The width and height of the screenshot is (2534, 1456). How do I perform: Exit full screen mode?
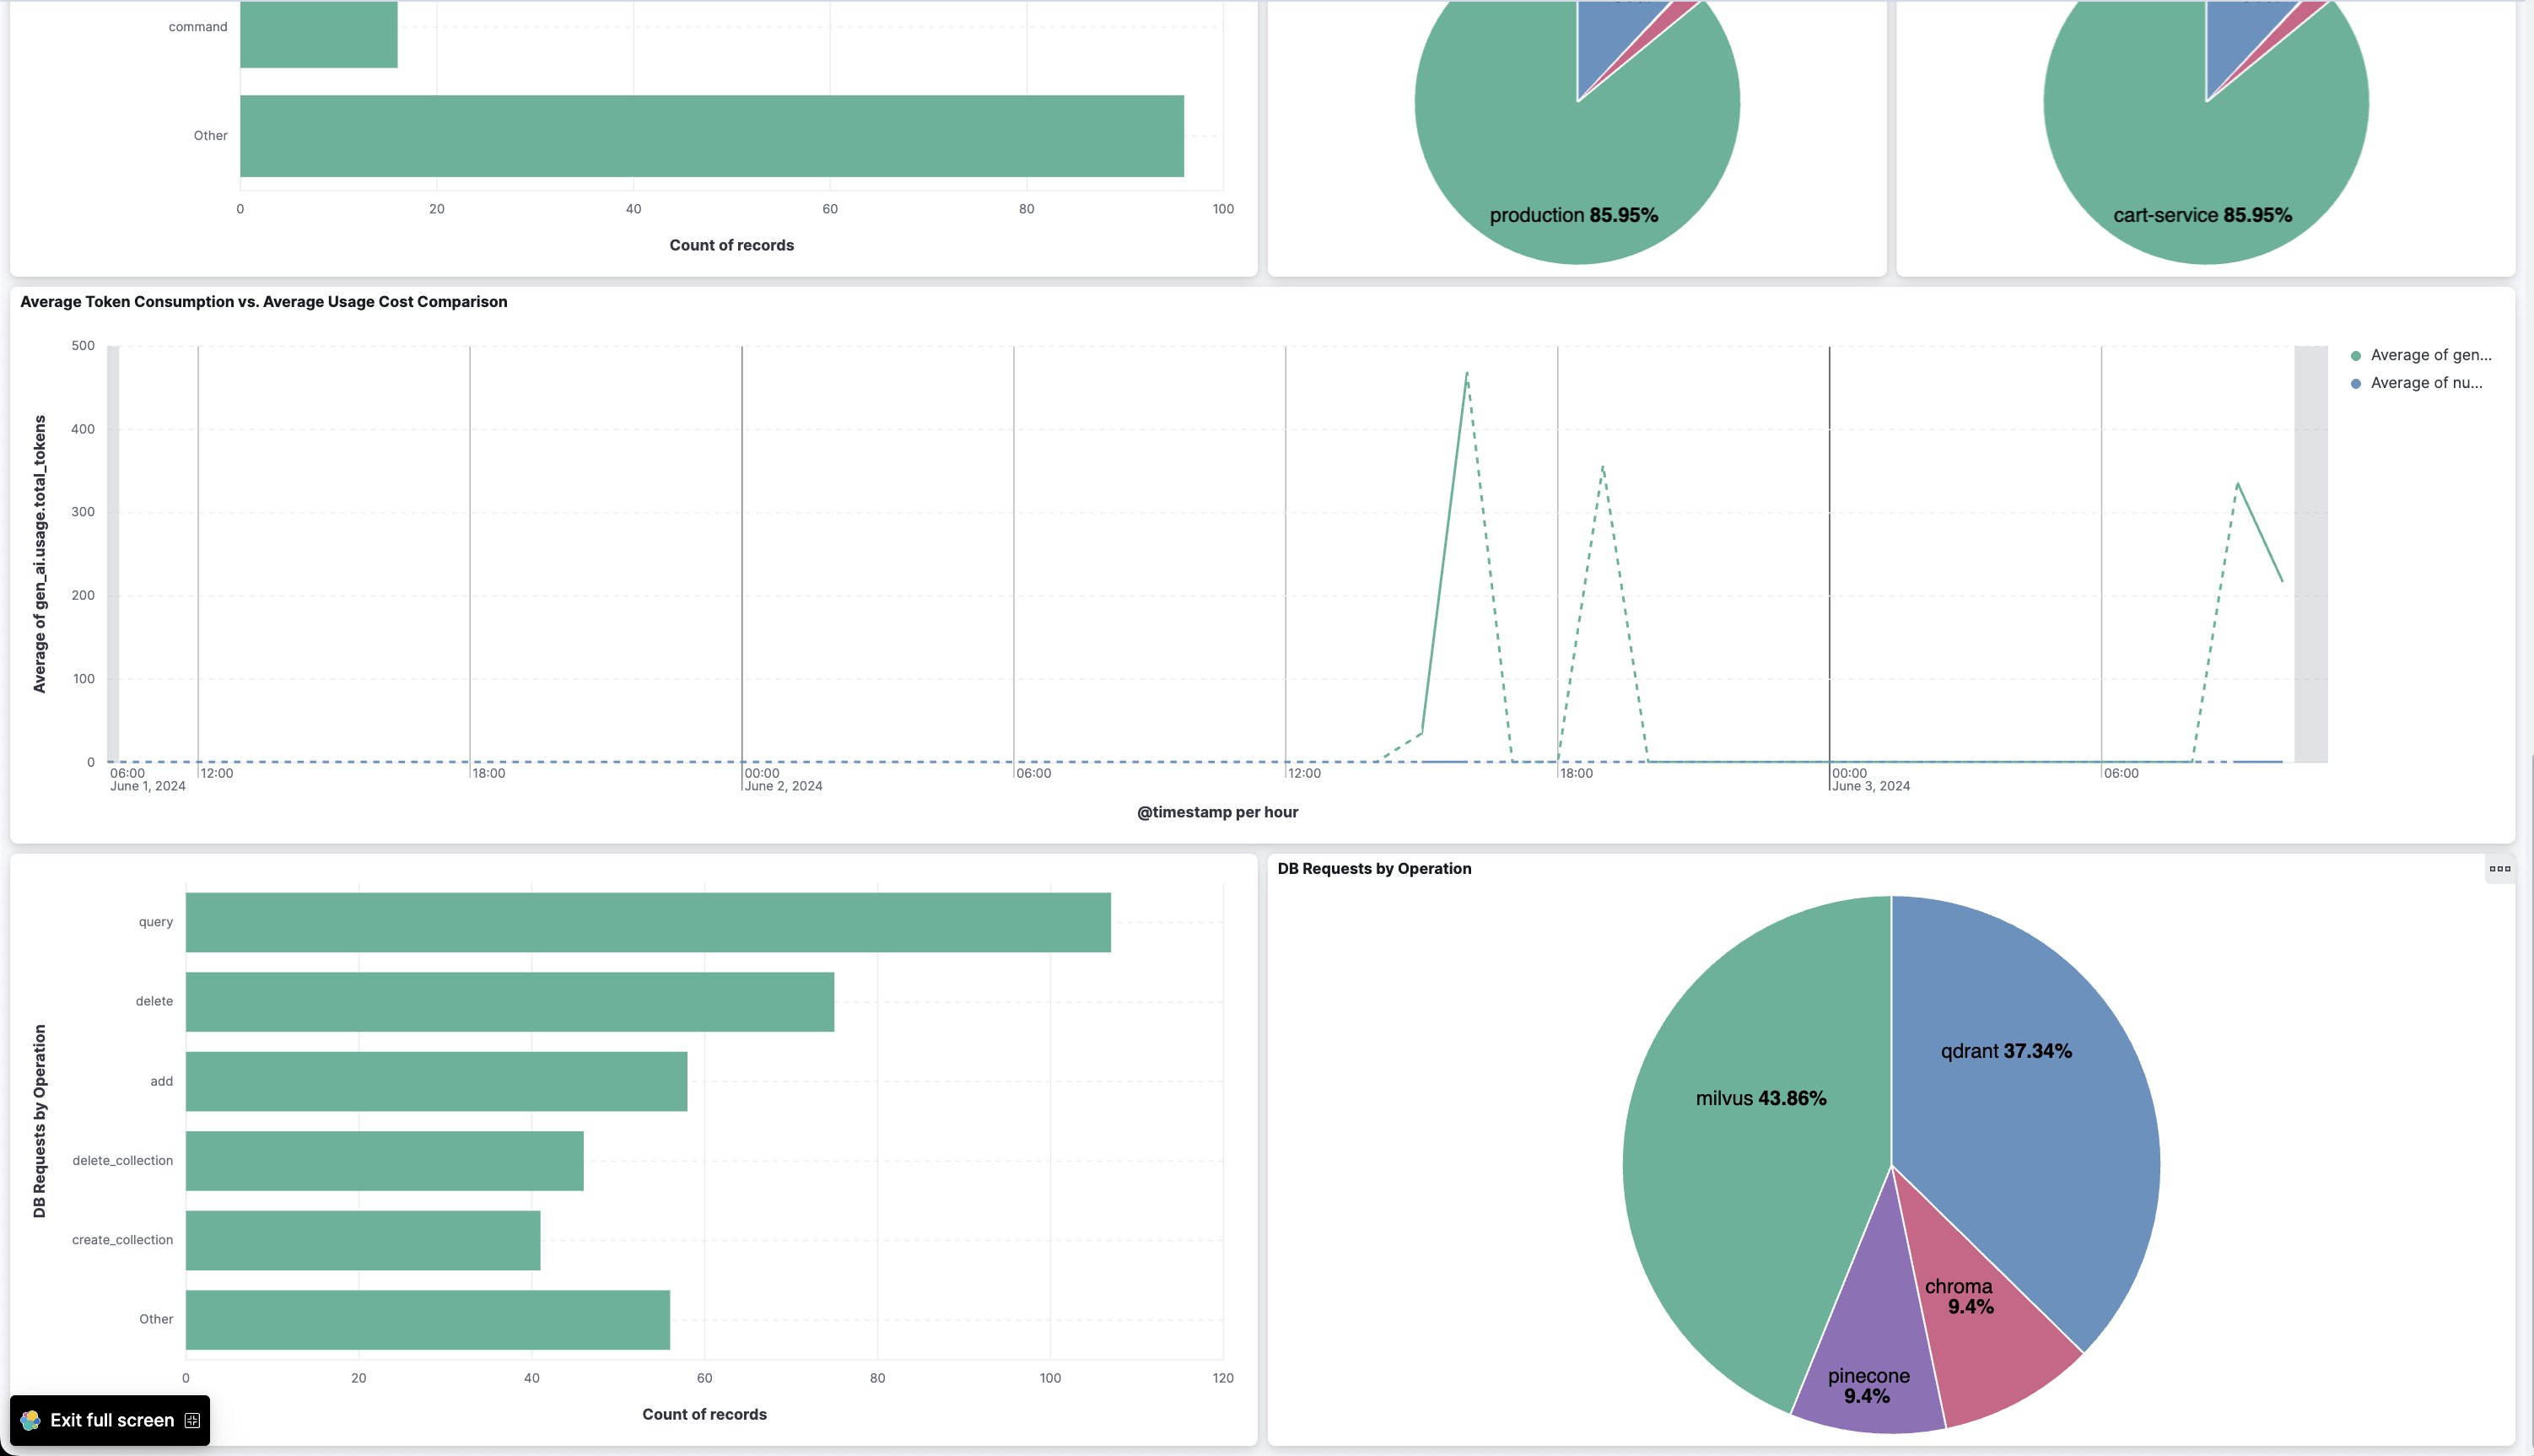(110, 1420)
